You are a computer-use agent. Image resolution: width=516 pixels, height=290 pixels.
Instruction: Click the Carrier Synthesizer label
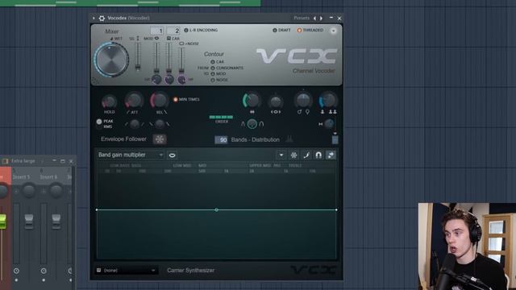click(190, 271)
